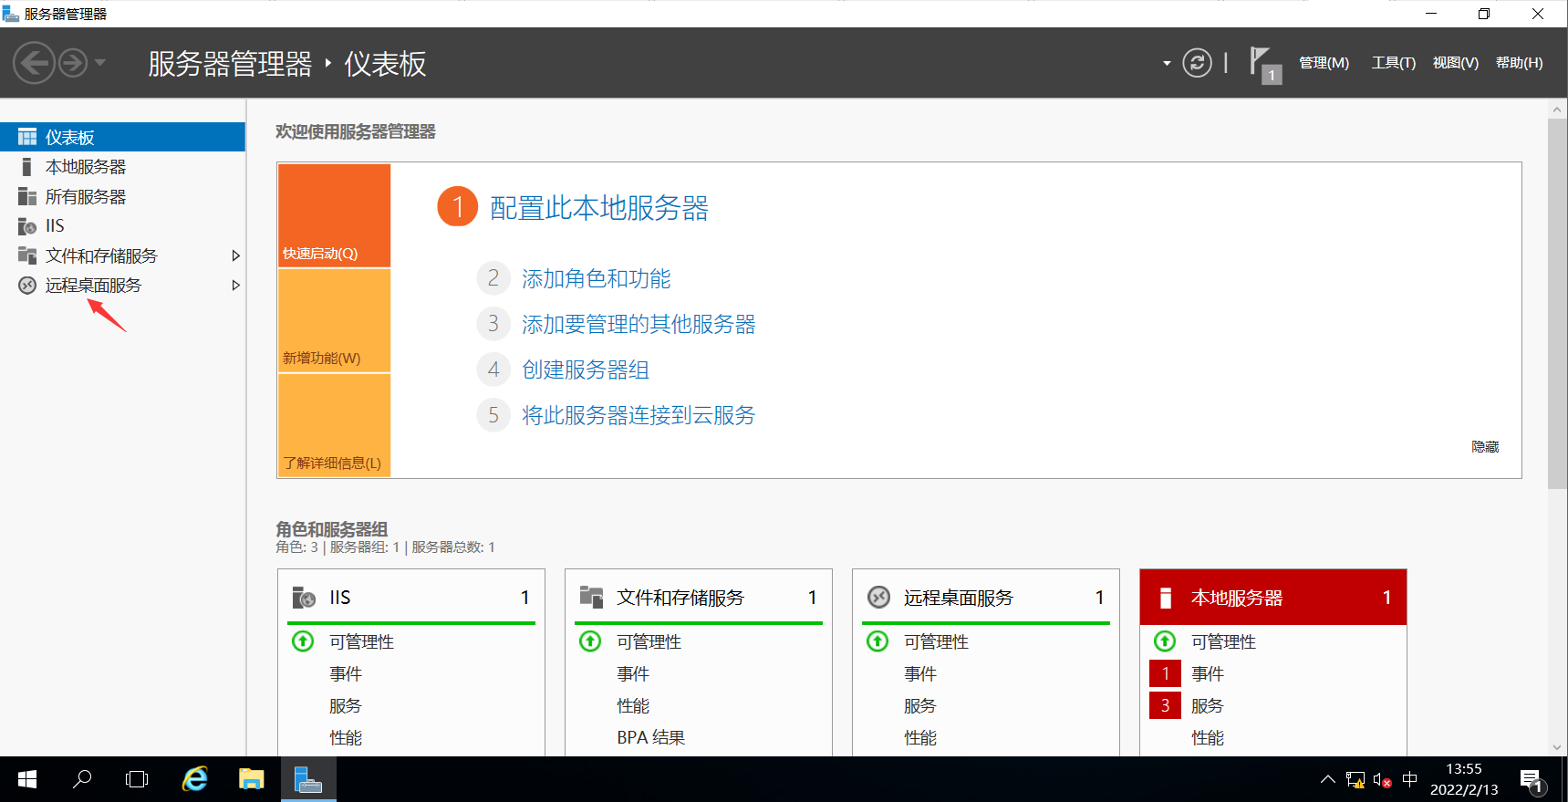The height and width of the screenshot is (802, 1568).
Task: Open the 工具(T) menu
Action: tap(1393, 63)
